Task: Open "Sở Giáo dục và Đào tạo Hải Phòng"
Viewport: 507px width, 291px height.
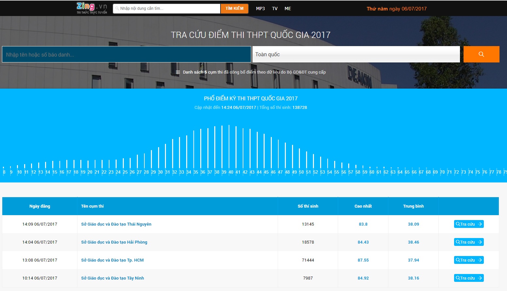Action: coord(114,242)
